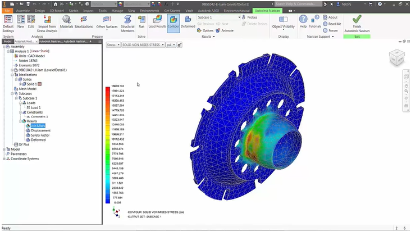Toggle the Contour display button
This screenshot has height=231, width=411.
point(173,24)
